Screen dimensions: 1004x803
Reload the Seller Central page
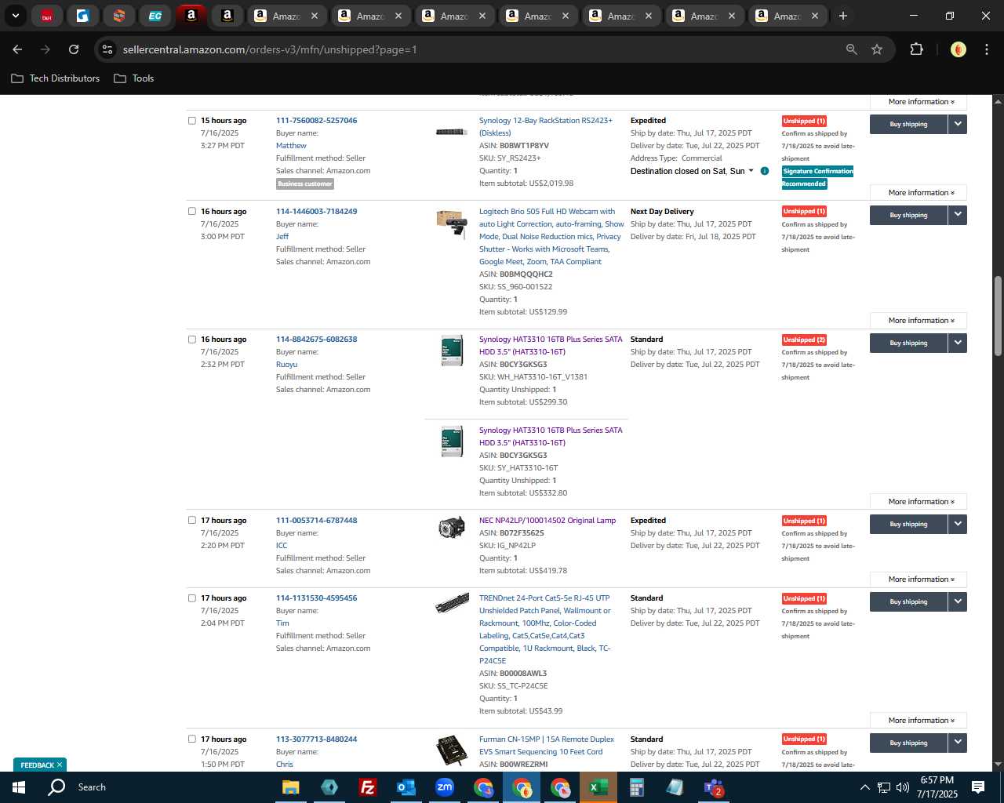[x=74, y=49]
